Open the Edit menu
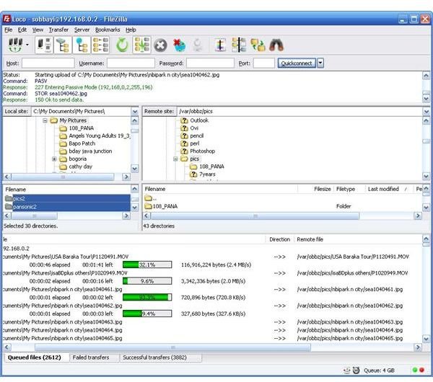Viewport: 433px width, 382px height. tap(22, 30)
